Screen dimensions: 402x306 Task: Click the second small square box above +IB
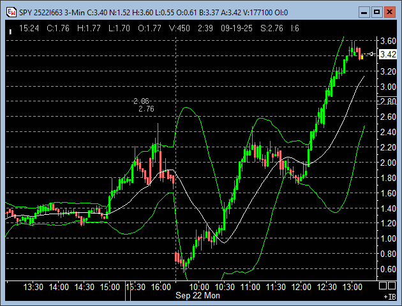coord(392,287)
